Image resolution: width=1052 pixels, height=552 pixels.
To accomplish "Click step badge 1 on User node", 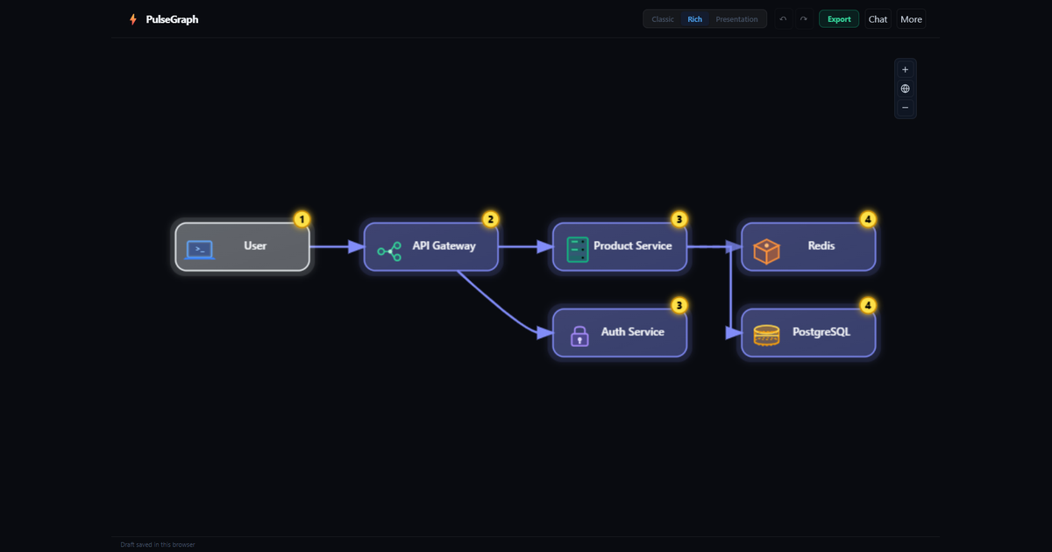I will [302, 219].
